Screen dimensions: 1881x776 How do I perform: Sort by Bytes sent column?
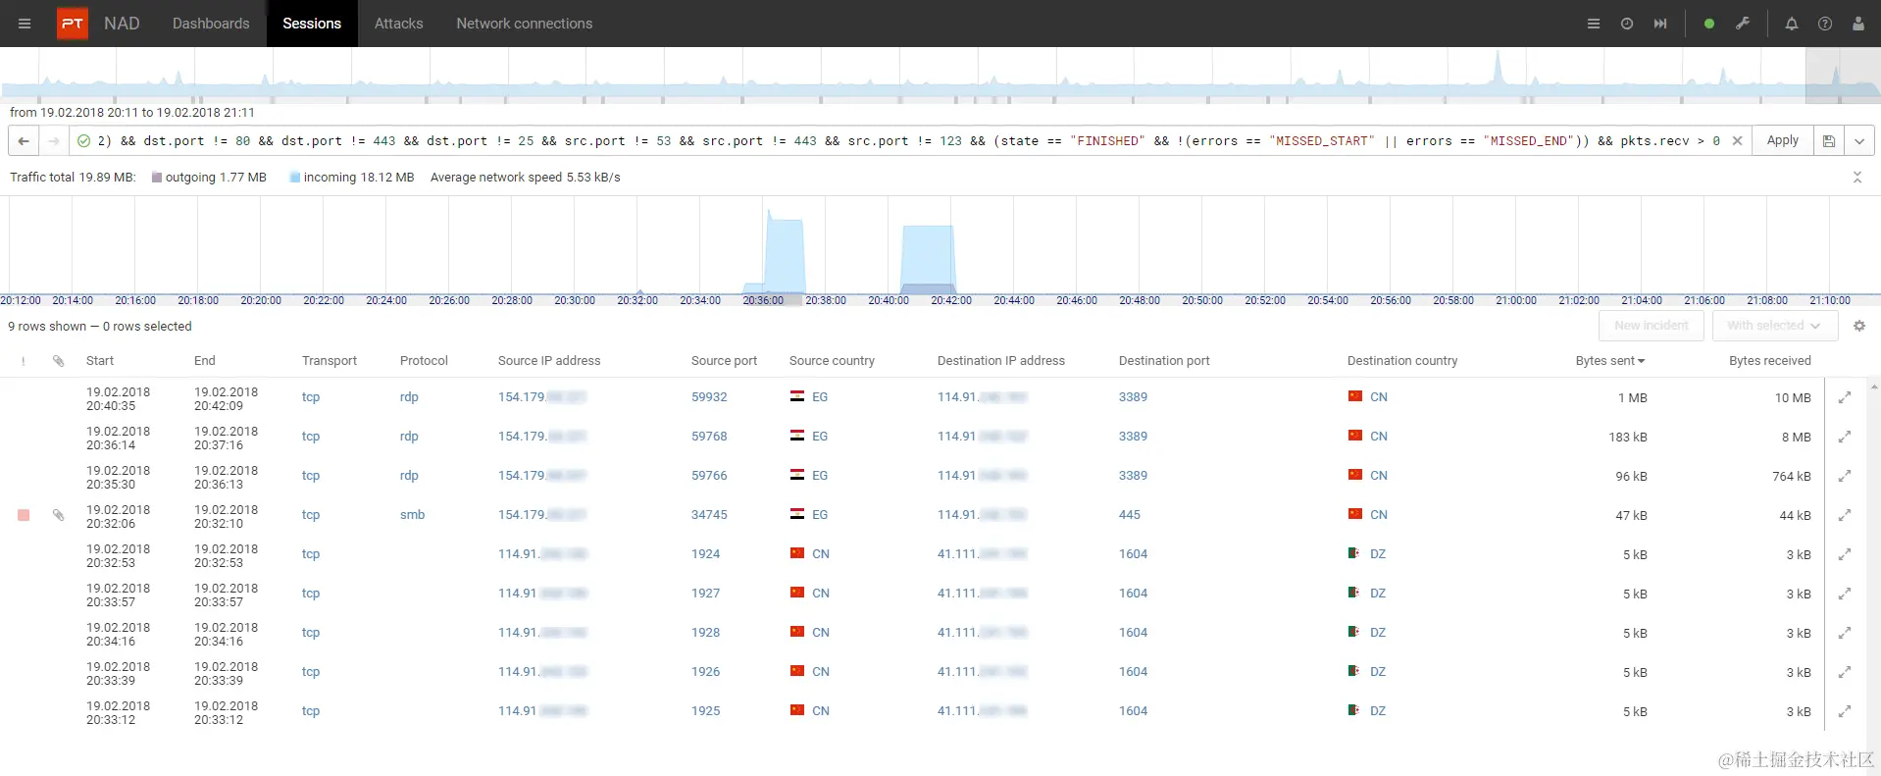point(1610,361)
